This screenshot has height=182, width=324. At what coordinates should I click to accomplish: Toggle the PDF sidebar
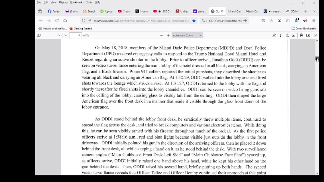tap(39, 35)
